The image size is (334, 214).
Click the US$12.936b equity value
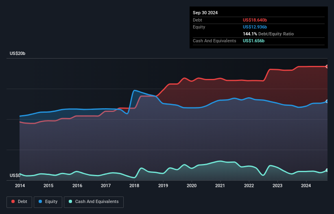(255, 27)
